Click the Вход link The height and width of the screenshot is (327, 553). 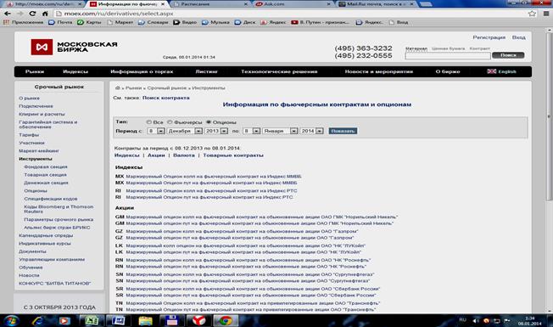coord(518,37)
